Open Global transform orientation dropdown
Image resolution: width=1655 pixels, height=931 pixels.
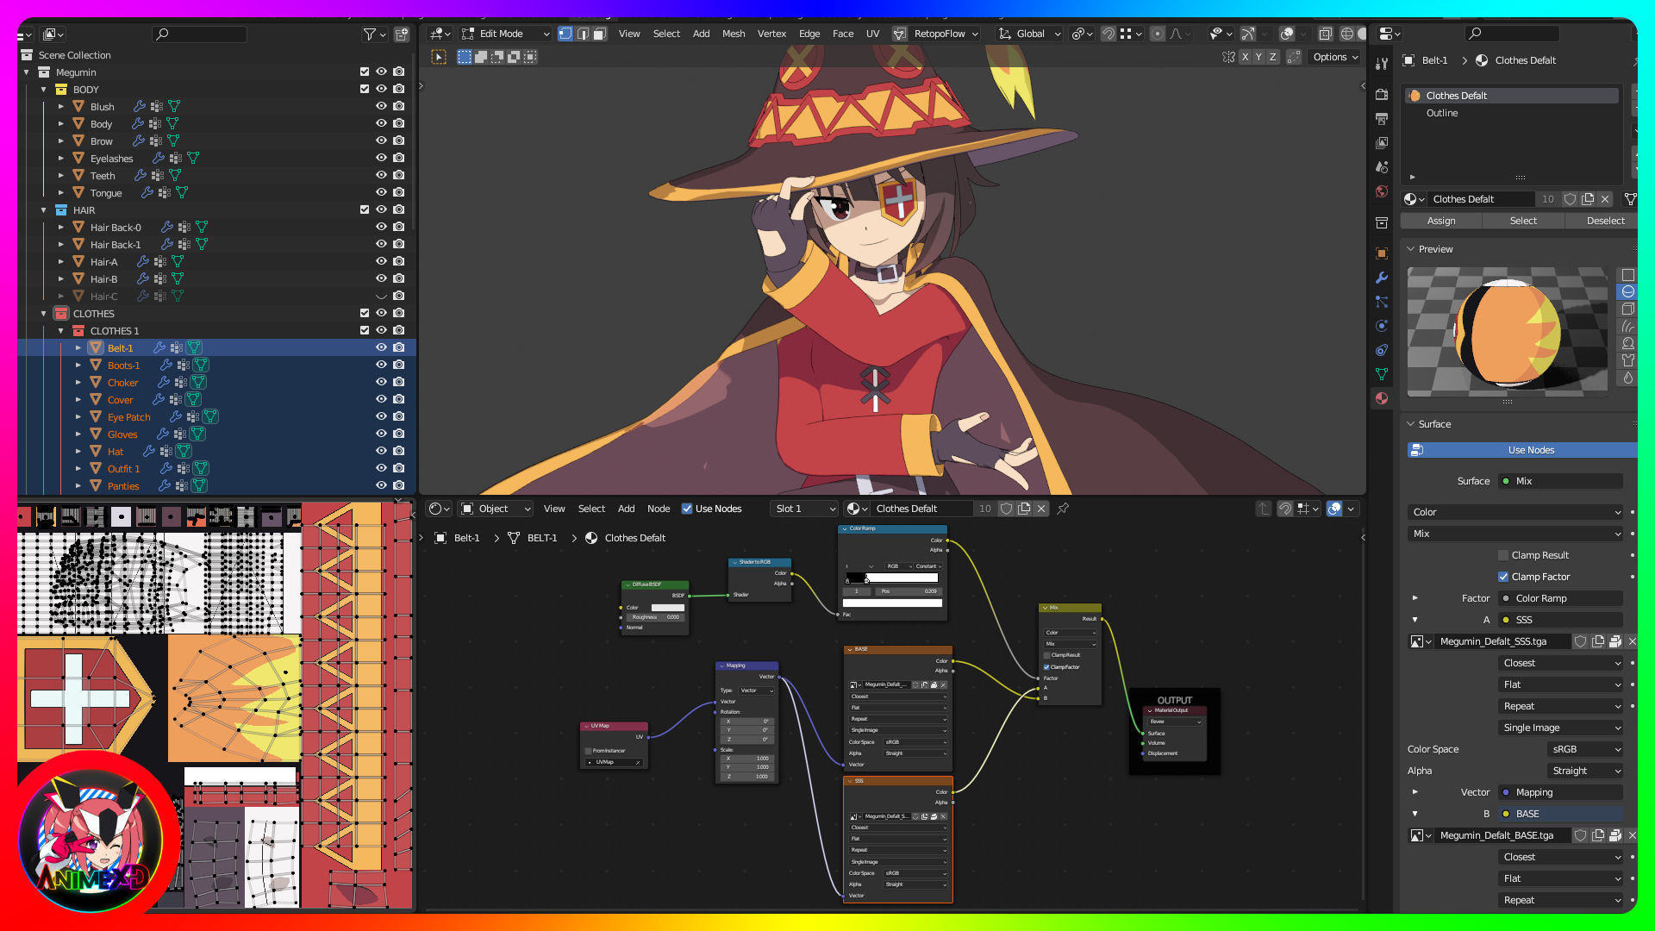tap(1029, 34)
